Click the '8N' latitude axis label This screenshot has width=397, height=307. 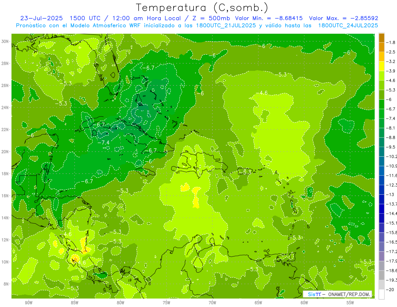[7, 284]
